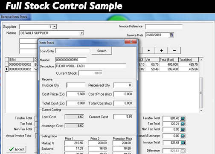Click the Total Cost (Ex) field
215x154 pixels.
pos(76,103)
